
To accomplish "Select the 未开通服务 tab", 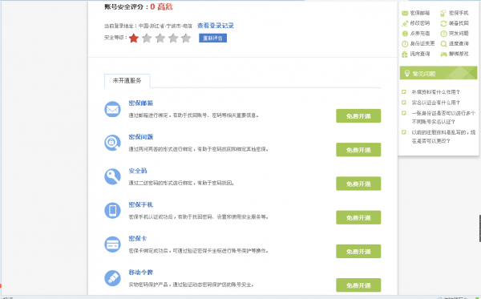I will [x=127, y=81].
